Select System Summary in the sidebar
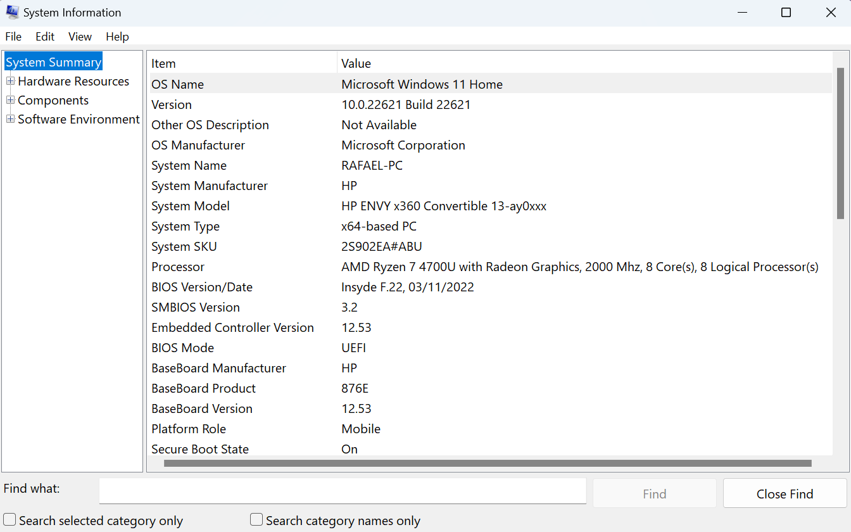Image resolution: width=851 pixels, height=532 pixels. (x=53, y=61)
